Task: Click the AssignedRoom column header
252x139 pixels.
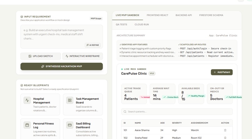Action: pyautogui.click(x=199, y=123)
